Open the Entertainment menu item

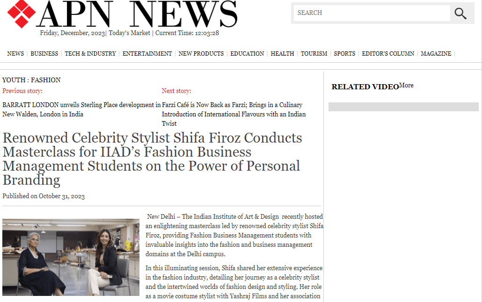click(x=147, y=54)
